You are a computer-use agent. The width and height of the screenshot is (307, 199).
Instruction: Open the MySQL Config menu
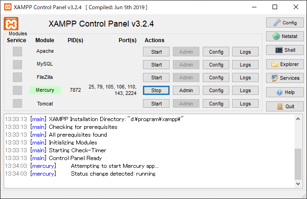(x=216, y=65)
